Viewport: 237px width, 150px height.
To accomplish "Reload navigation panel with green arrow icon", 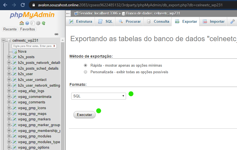I will point(44,23).
